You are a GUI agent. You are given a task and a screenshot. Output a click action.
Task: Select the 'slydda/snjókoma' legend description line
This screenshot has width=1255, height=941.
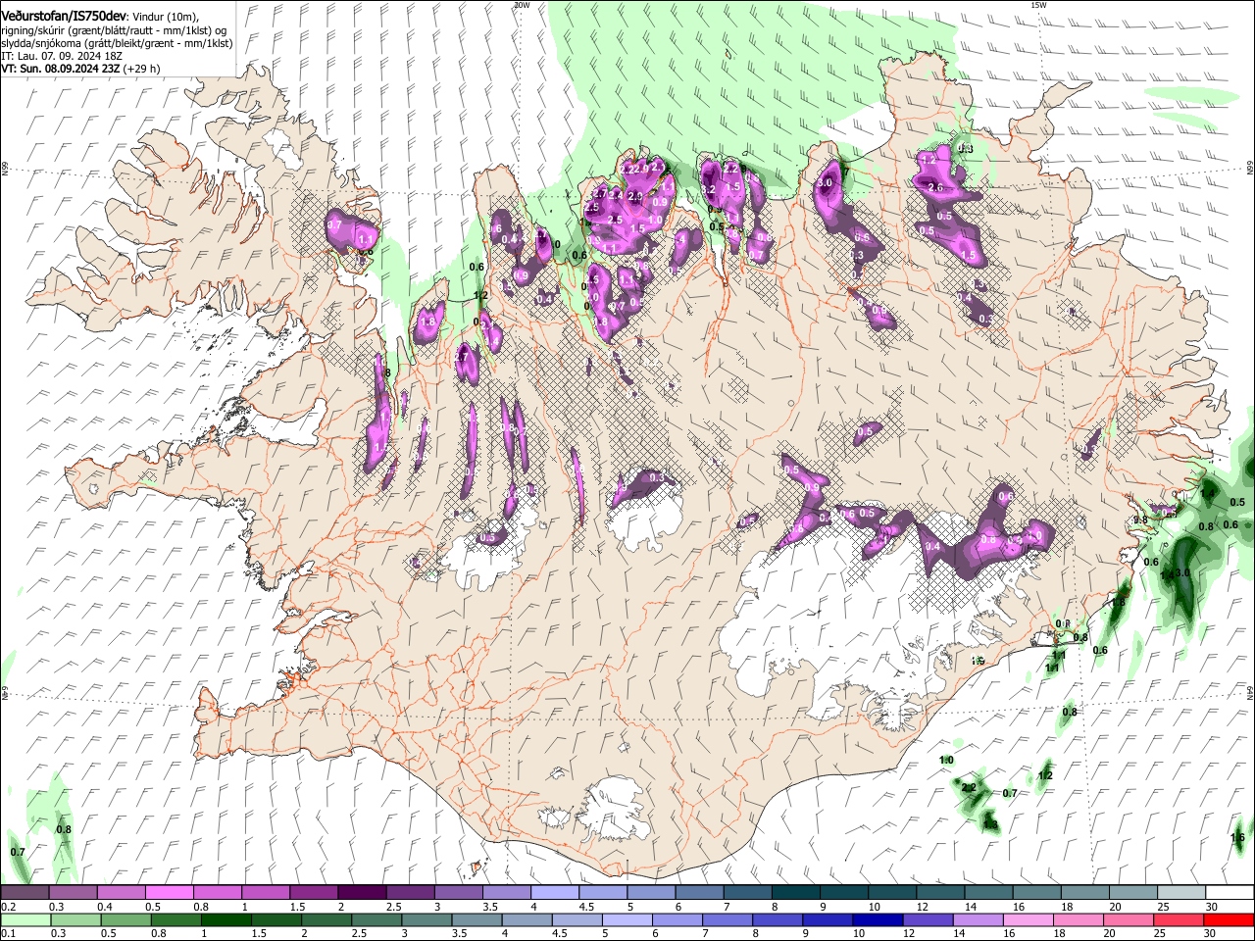[x=117, y=44]
